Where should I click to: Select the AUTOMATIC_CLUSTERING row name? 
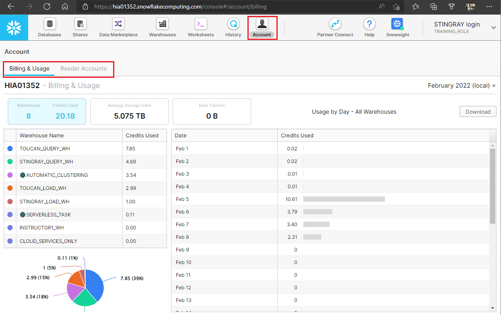pyautogui.click(x=57, y=175)
